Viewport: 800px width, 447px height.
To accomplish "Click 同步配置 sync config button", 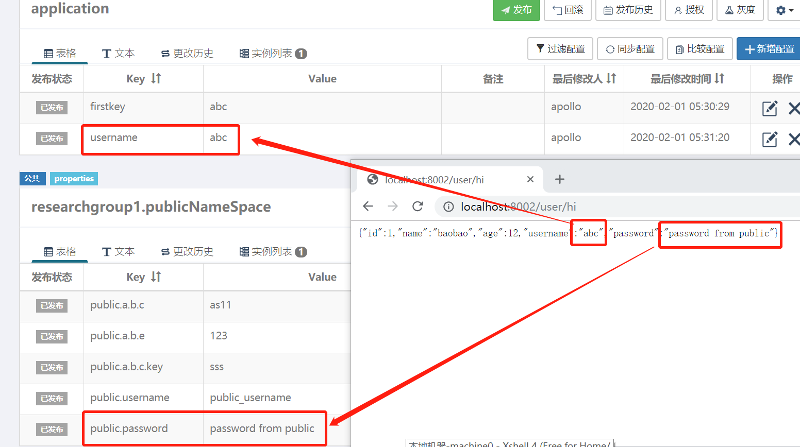I will 630,49.
